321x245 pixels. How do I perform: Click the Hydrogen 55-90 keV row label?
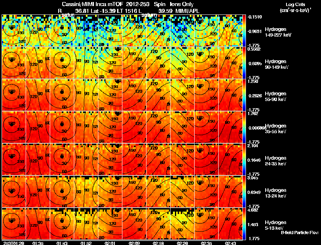tap(276, 97)
